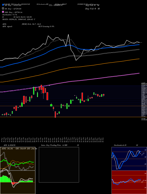Click the magenta 200 Day legend swatch
The height and width of the screenshot is (194, 147).
3,12
